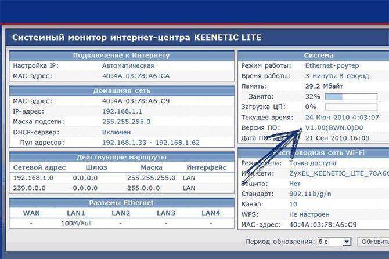Click the Настройка IP value Автоматическая
Screen dimensions: 389x259
coord(128,66)
